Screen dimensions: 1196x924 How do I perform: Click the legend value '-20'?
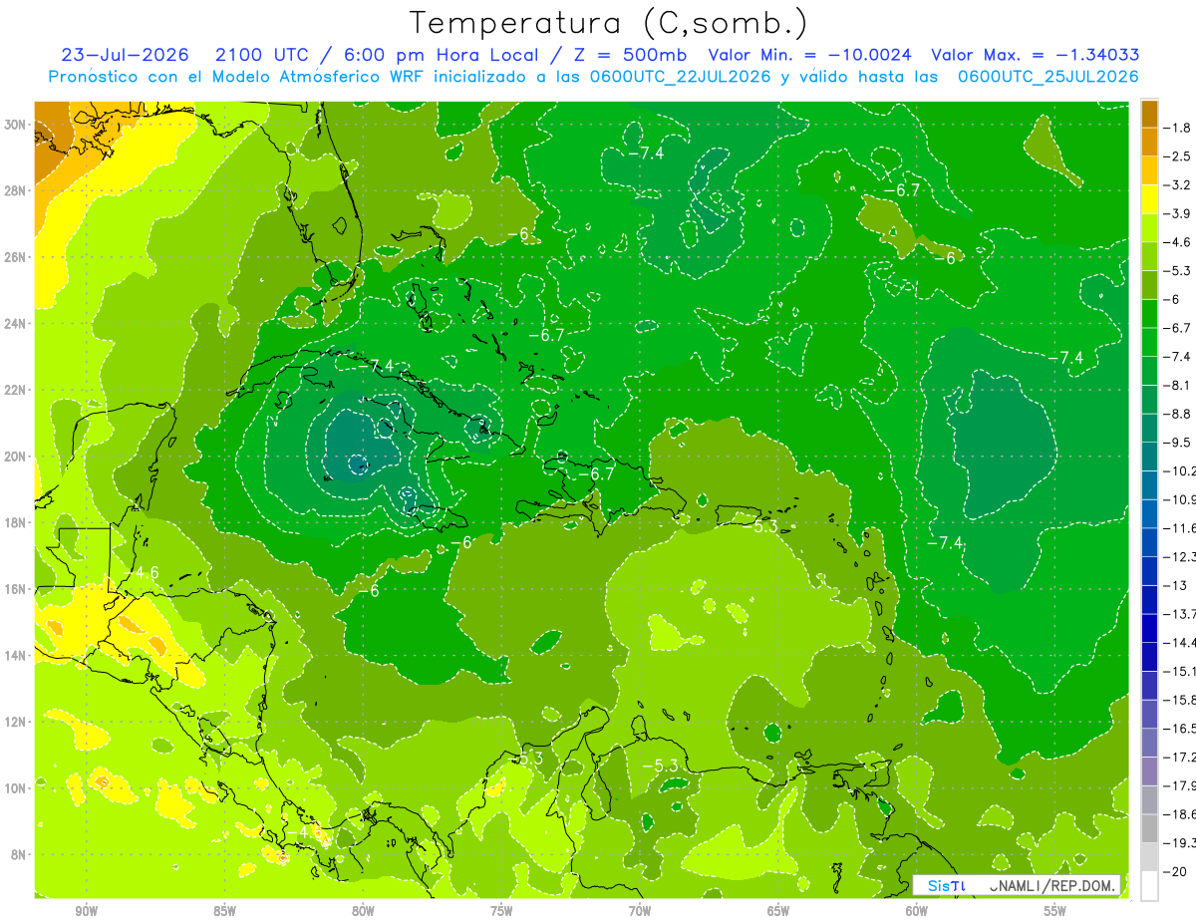click(x=1173, y=871)
